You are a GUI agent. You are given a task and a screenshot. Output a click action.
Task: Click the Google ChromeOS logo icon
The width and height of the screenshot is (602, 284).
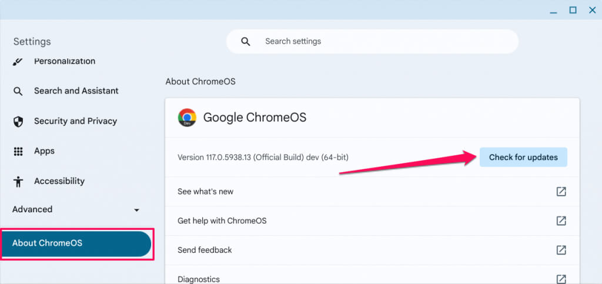[187, 118]
